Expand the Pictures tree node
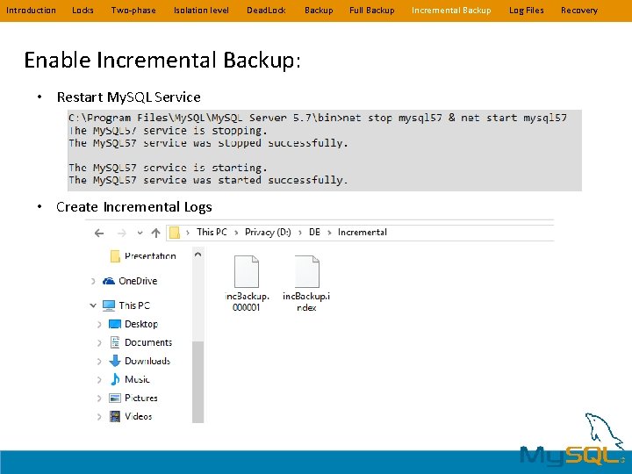The image size is (632, 474). (99, 399)
